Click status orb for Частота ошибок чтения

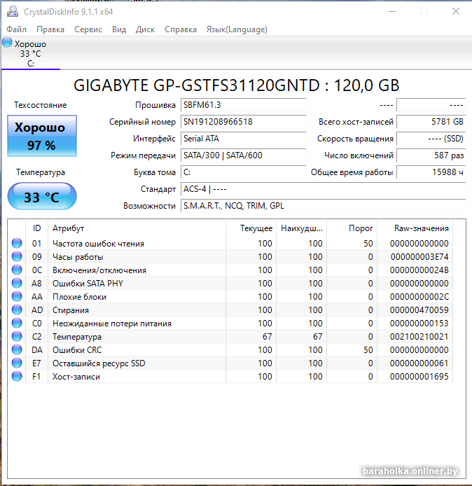pos(17,244)
